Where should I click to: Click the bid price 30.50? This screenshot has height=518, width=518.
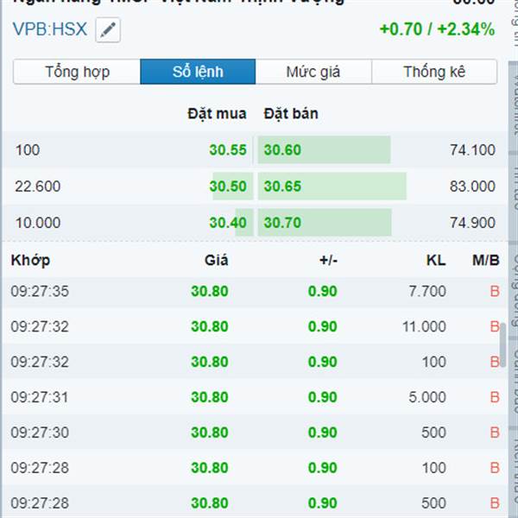pyautogui.click(x=228, y=186)
